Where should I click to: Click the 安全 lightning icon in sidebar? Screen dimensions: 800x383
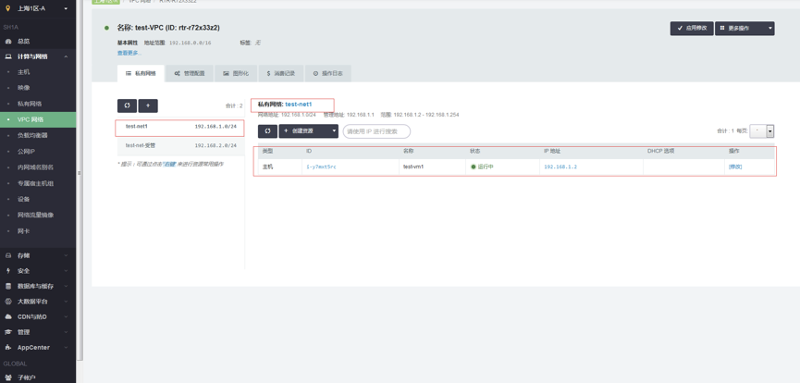(8, 271)
